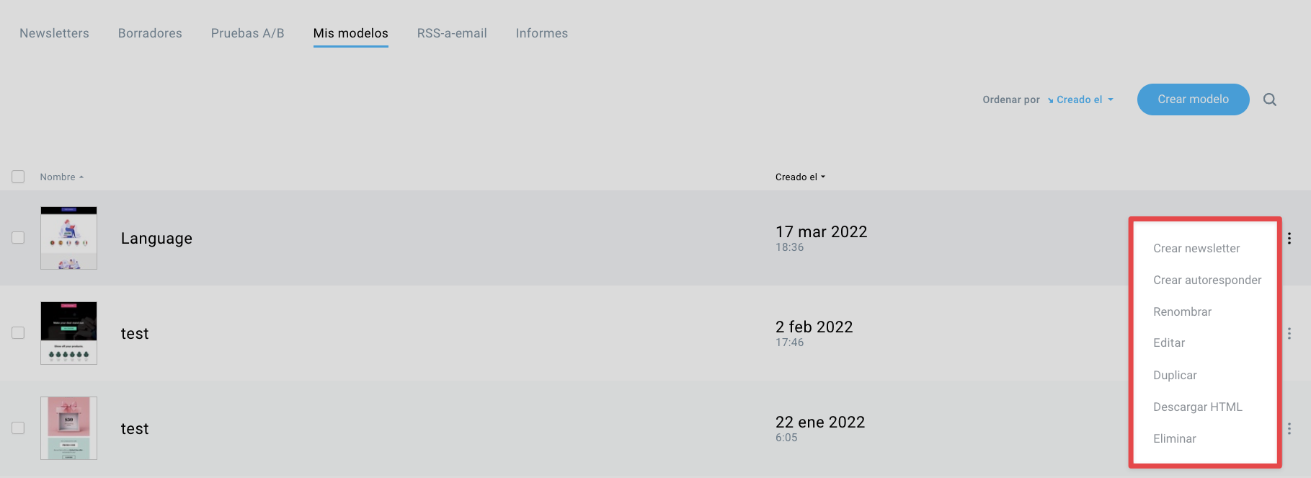Open three-dot menu for 2 feb test row
This screenshot has width=1311, height=478.
coord(1289,333)
